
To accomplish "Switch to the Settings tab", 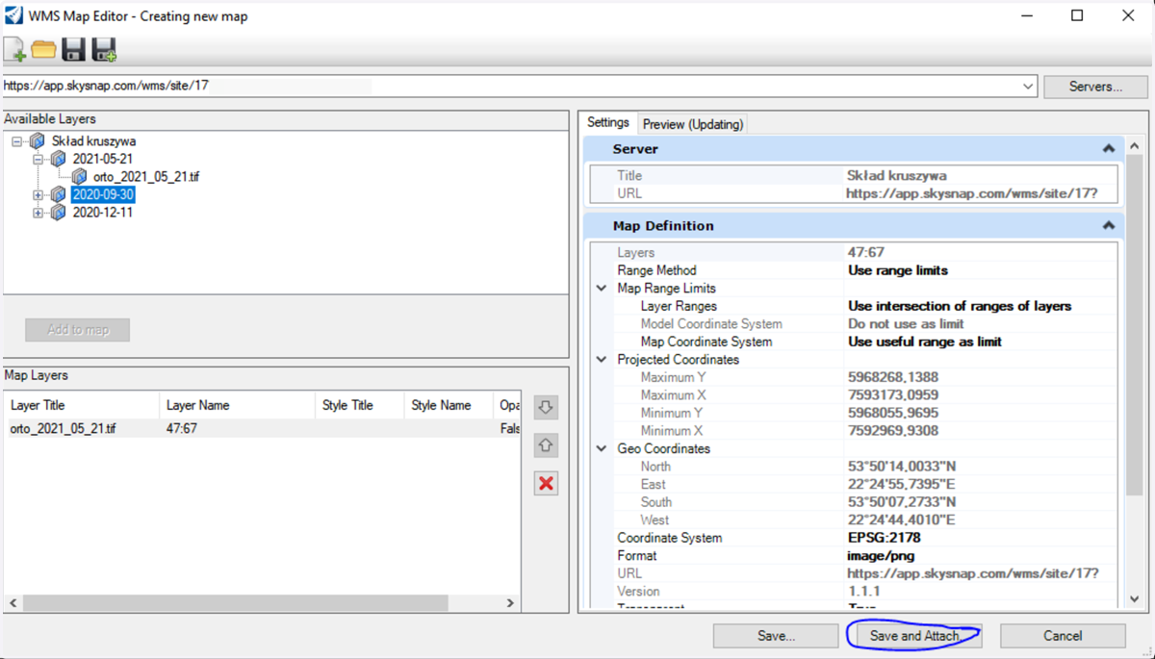I will point(607,123).
